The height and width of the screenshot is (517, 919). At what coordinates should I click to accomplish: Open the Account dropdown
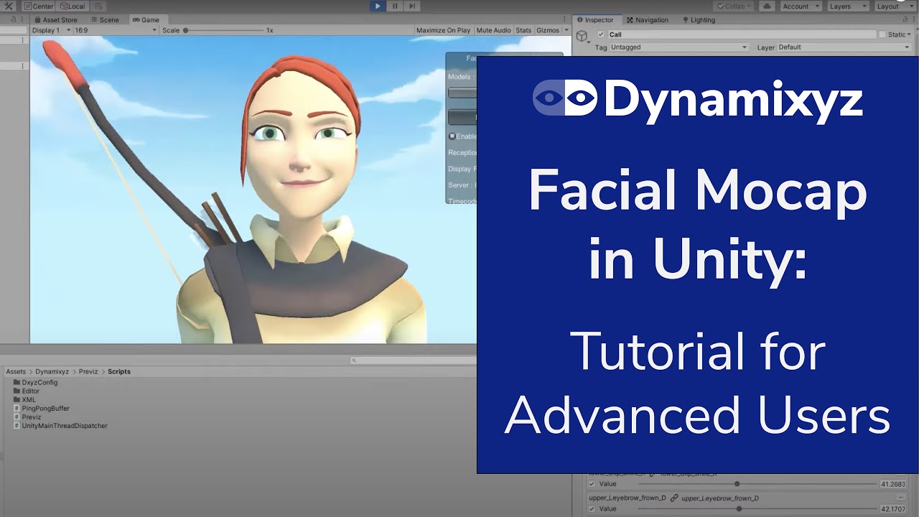[x=801, y=6]
